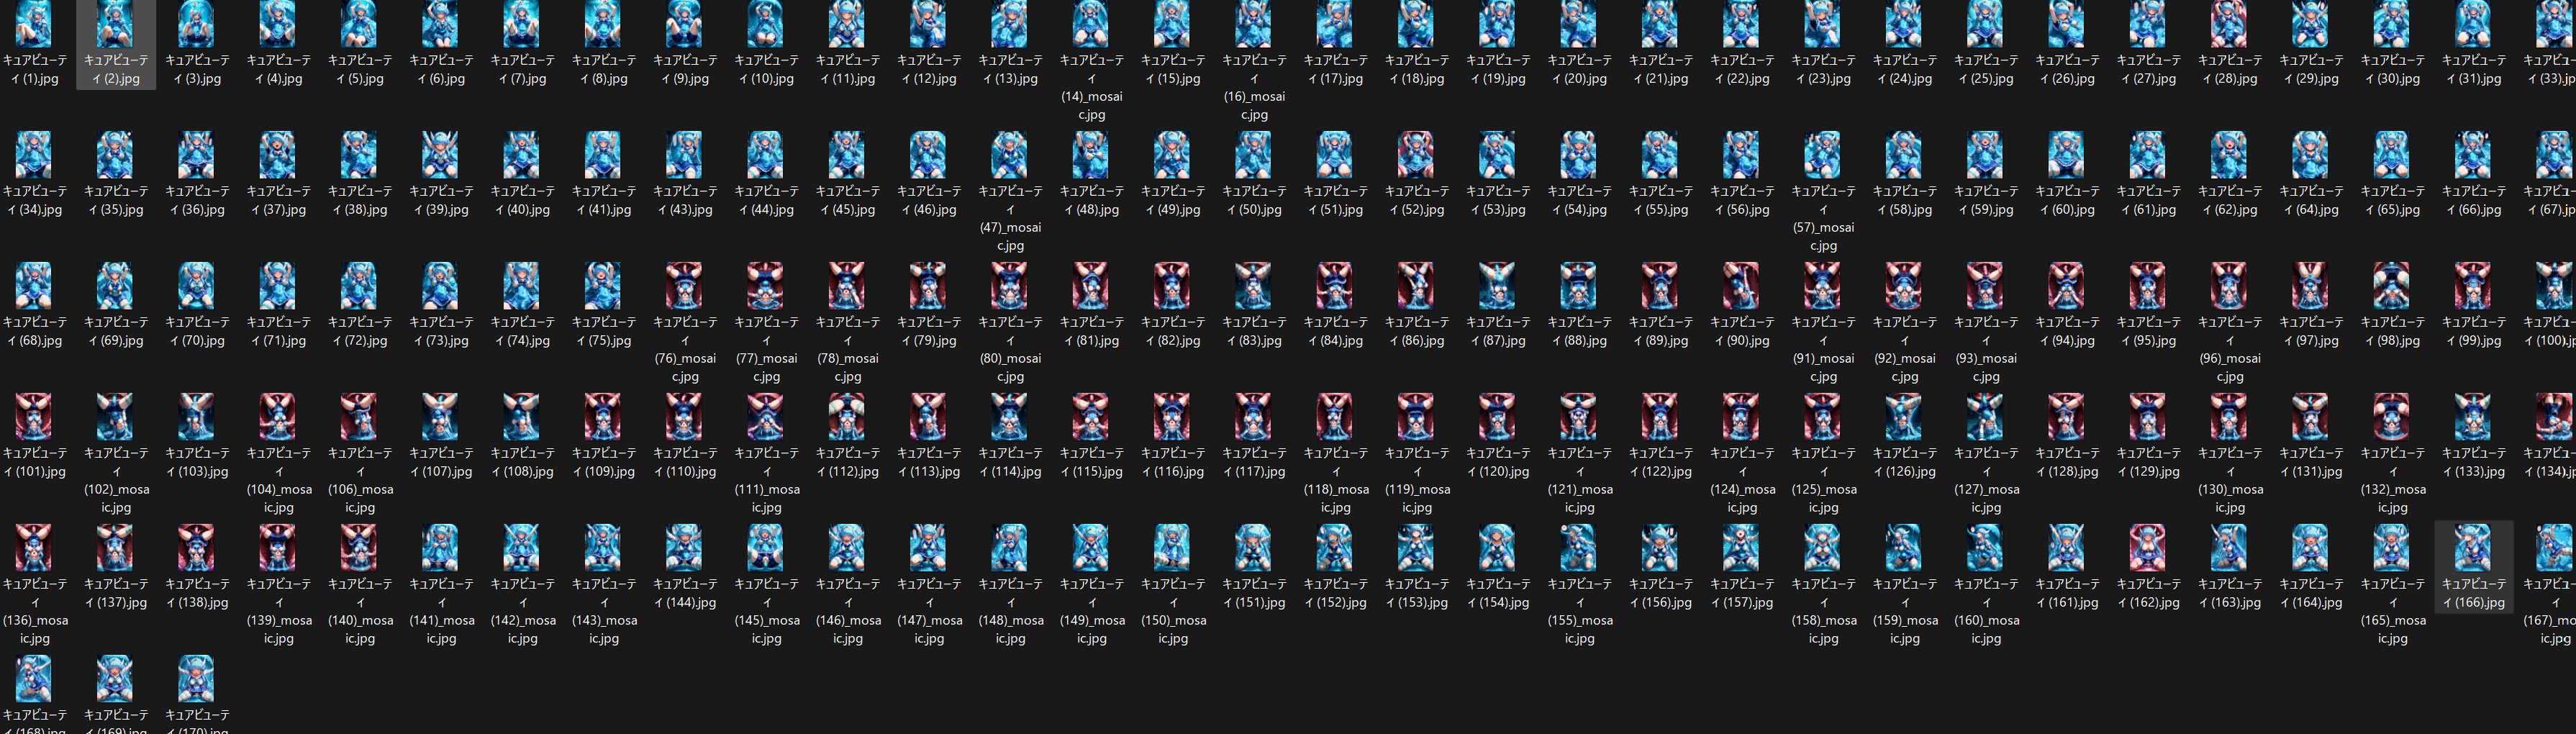Select the キュアビューティ (168).jpg file in last row
Viewport: 2576px width, 734px height.
tap(34, 679)
